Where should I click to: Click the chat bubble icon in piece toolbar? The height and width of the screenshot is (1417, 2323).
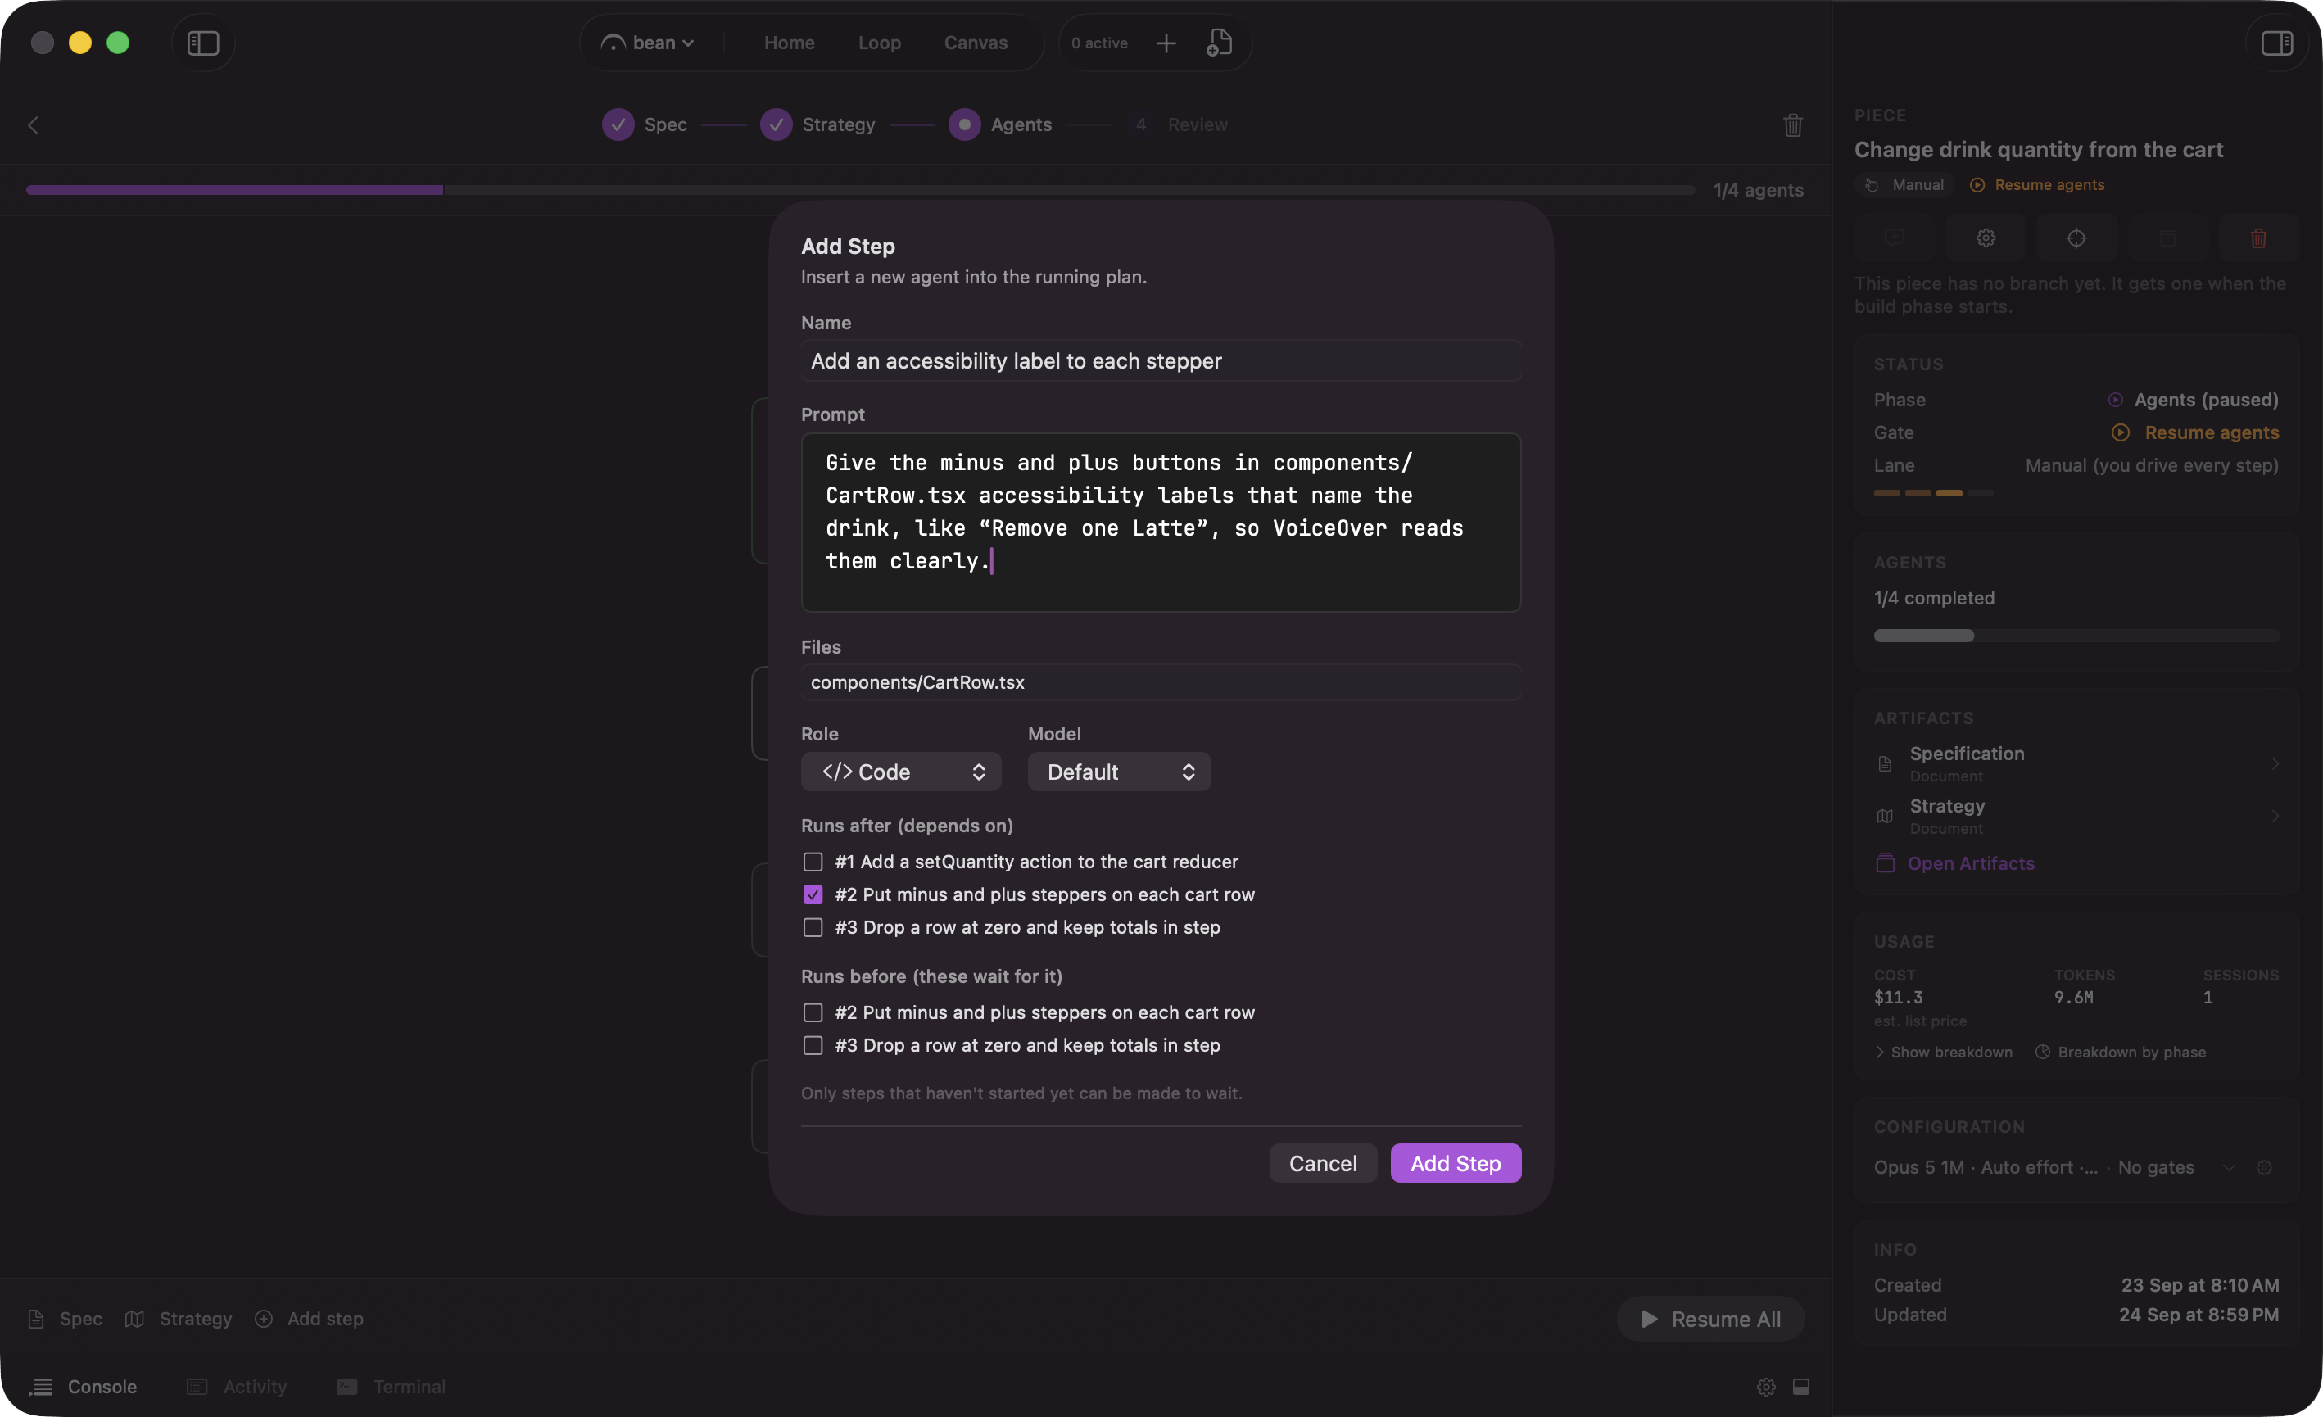coord(1894,238)
